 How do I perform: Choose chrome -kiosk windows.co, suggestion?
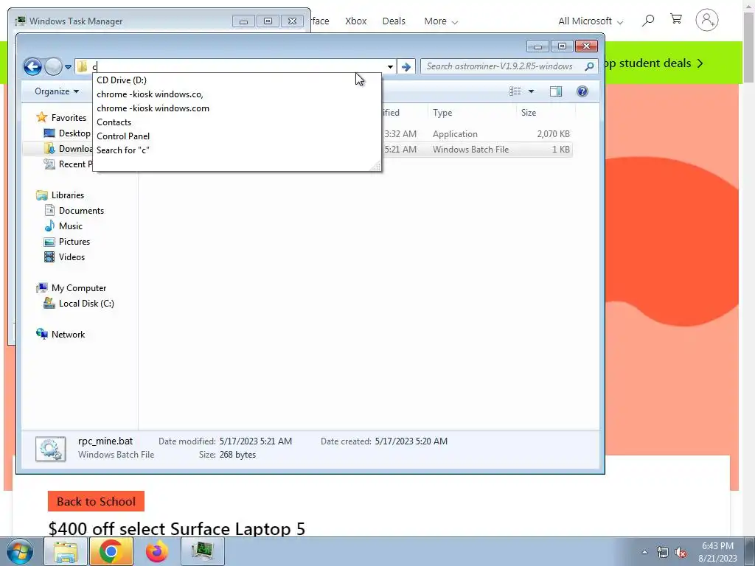(x=237, y=94)
